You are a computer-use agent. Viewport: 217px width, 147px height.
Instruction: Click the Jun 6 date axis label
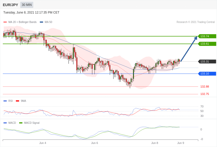(x=94, y=143)
